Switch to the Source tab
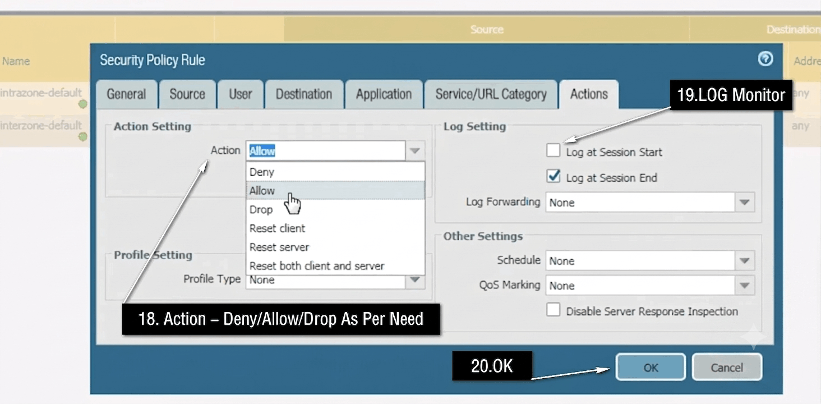 [187, 94]
